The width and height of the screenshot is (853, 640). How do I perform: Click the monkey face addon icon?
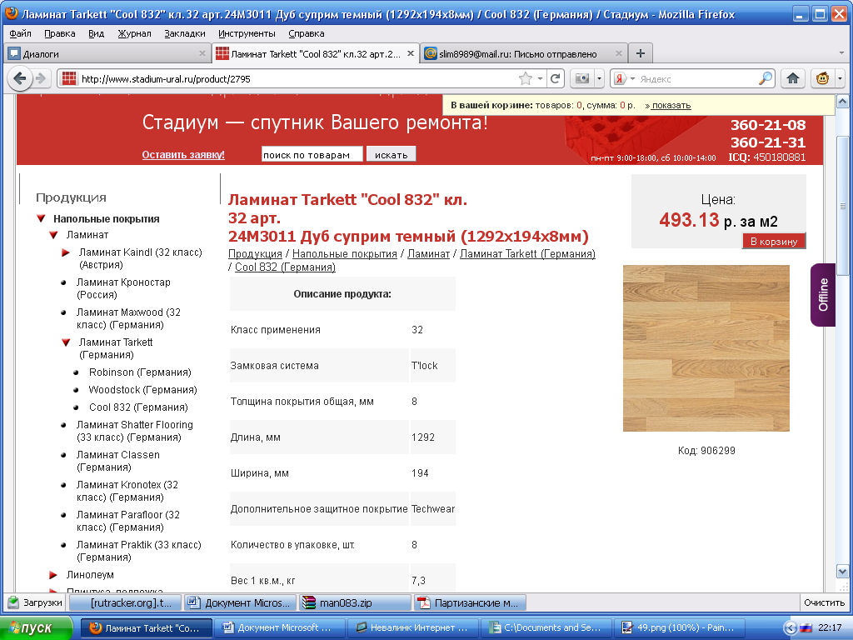(x=822, y=79)
